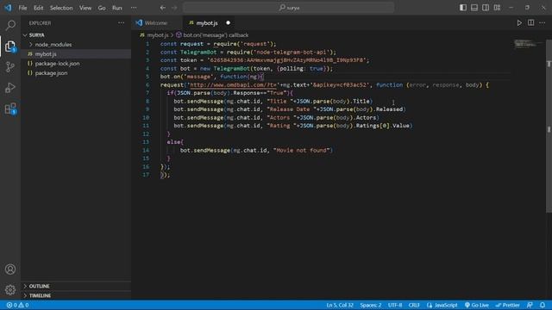Click errors and warnings status indicator
552x310 pixels.
17,305
